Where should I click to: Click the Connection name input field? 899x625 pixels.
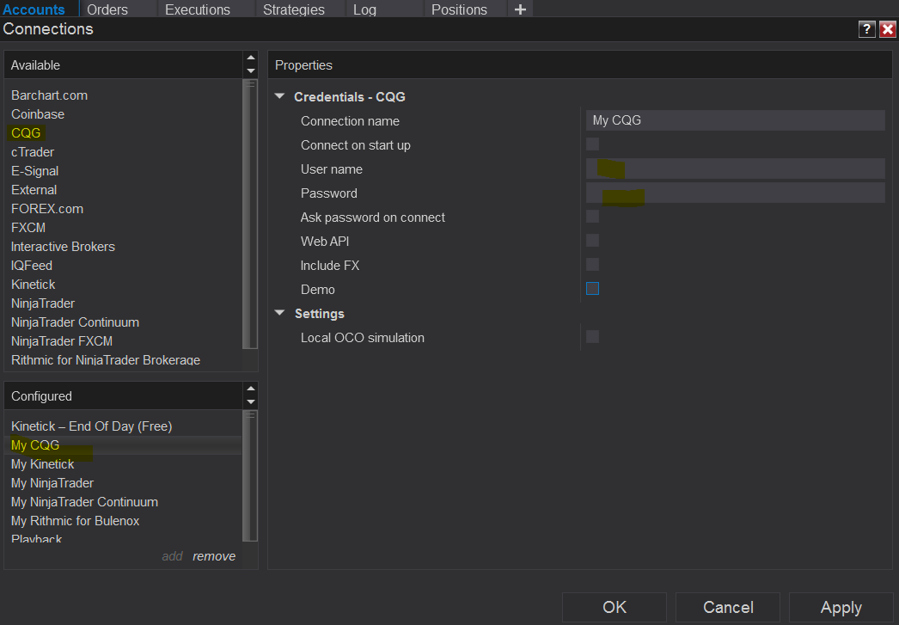pyautogui.click(x=735, y=120)
